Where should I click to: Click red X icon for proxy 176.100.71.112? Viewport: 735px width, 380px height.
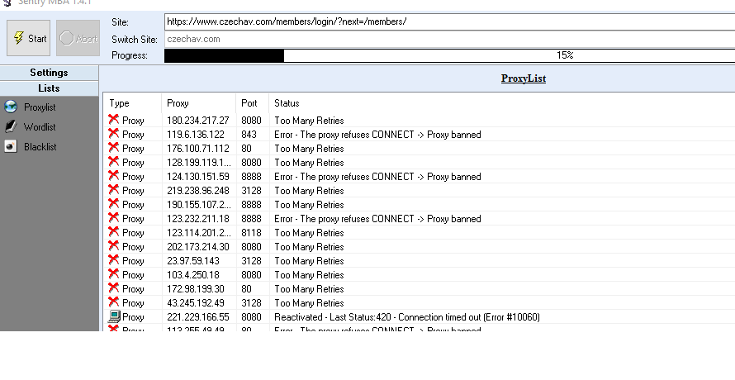[x=113, y=148]
